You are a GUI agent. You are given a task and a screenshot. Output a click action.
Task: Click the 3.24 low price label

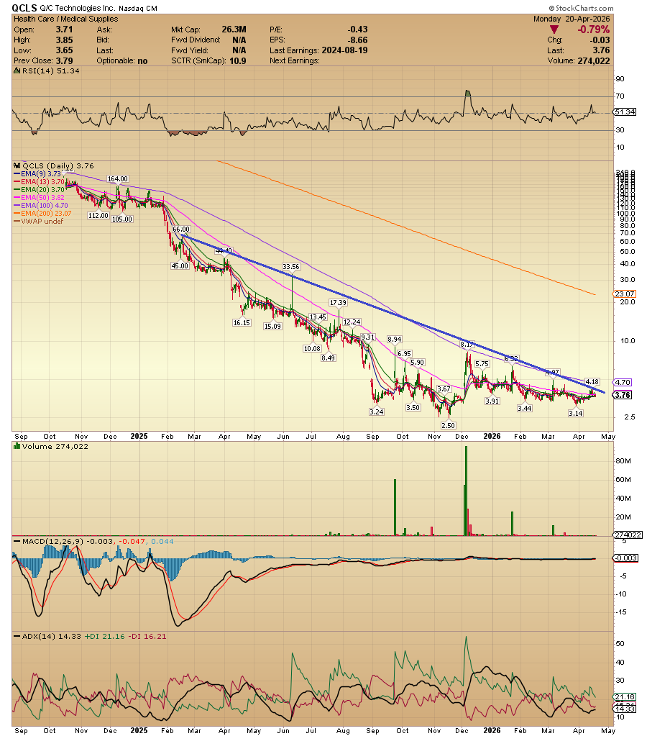click(x=376, y=412)
